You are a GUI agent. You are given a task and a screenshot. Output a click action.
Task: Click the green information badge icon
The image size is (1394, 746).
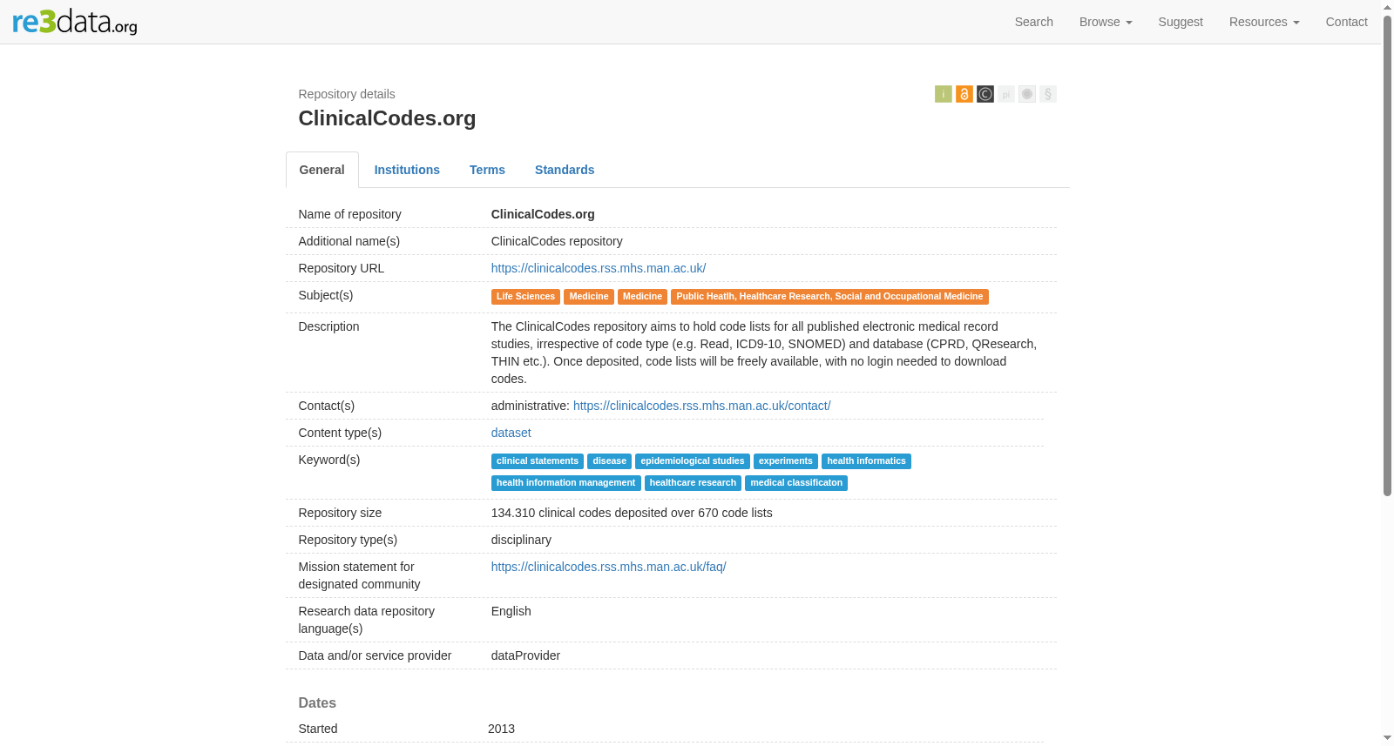944,94
